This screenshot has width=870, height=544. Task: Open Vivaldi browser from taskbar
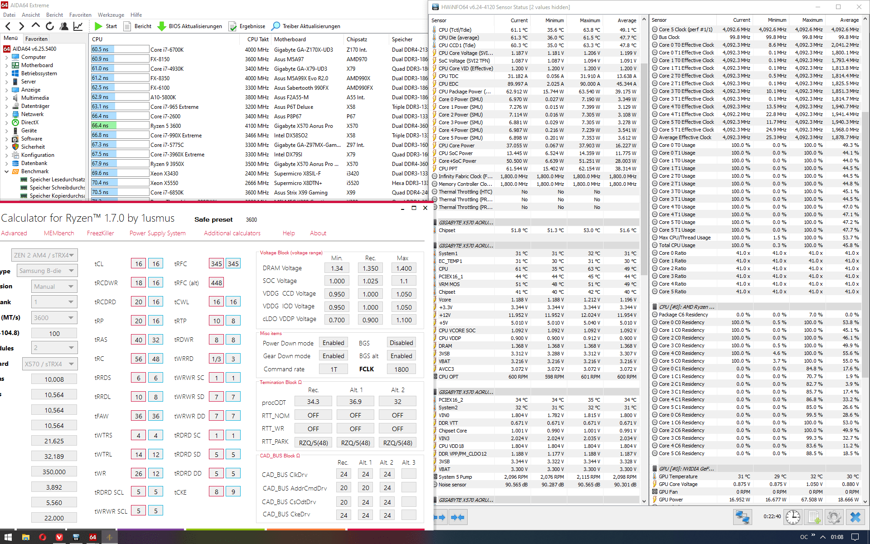(59, 537)
